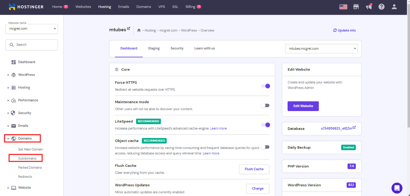Open the marketplace store icon

click(356, 7)
